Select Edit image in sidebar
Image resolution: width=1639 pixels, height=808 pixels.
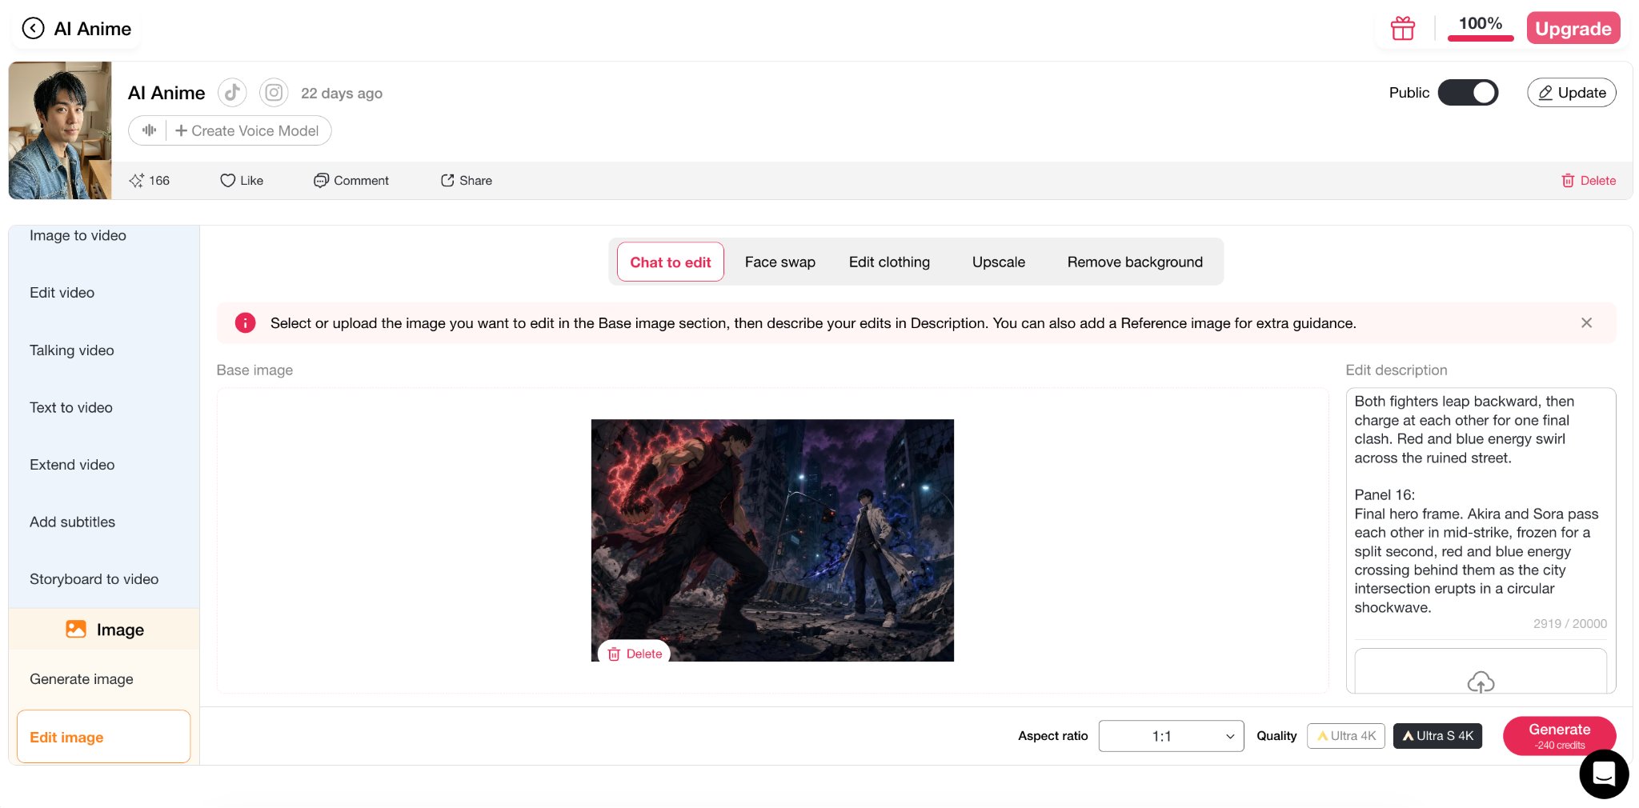pos(103,737)
